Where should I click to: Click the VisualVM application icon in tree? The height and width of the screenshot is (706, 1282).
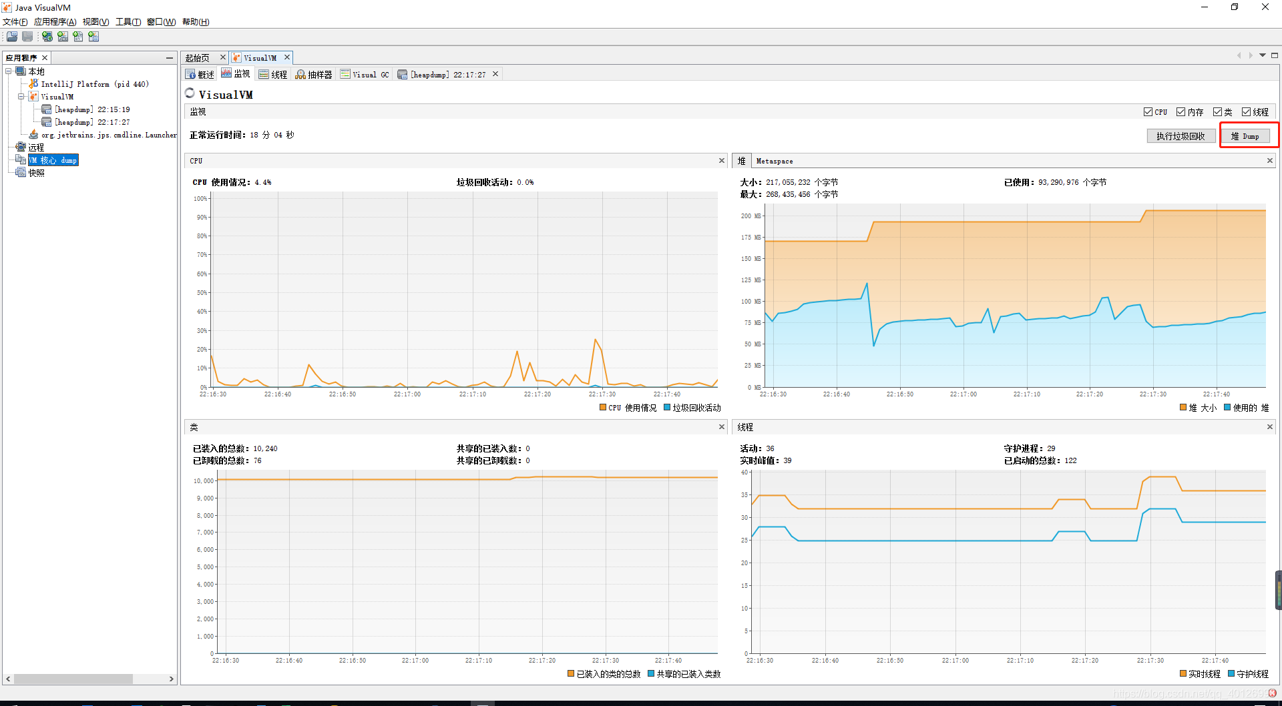click(33, 97)
